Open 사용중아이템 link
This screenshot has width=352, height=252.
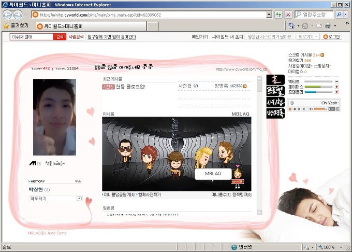[x=300, y=66]
